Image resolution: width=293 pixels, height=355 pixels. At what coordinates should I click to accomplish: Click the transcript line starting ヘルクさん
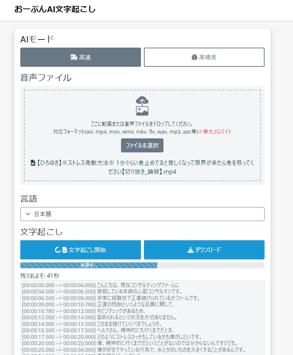(x=98, y=330)
